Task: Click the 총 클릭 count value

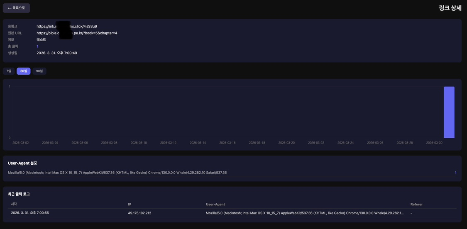Action: click(x=37, y=46)
